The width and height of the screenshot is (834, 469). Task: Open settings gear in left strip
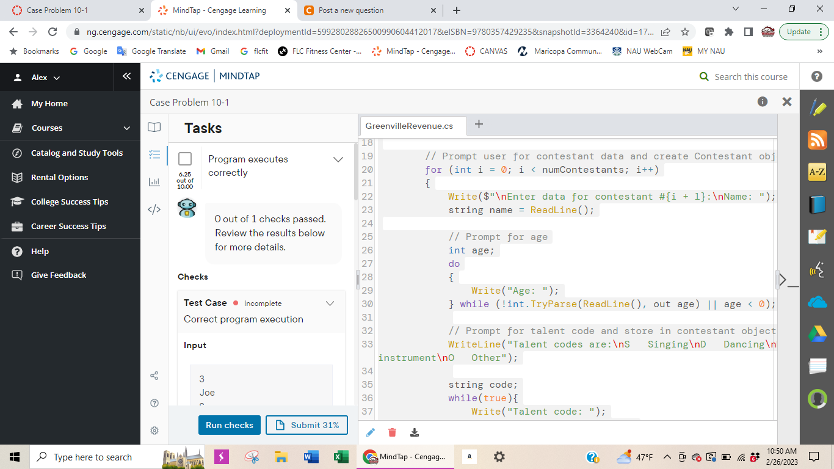pos(154,431)
